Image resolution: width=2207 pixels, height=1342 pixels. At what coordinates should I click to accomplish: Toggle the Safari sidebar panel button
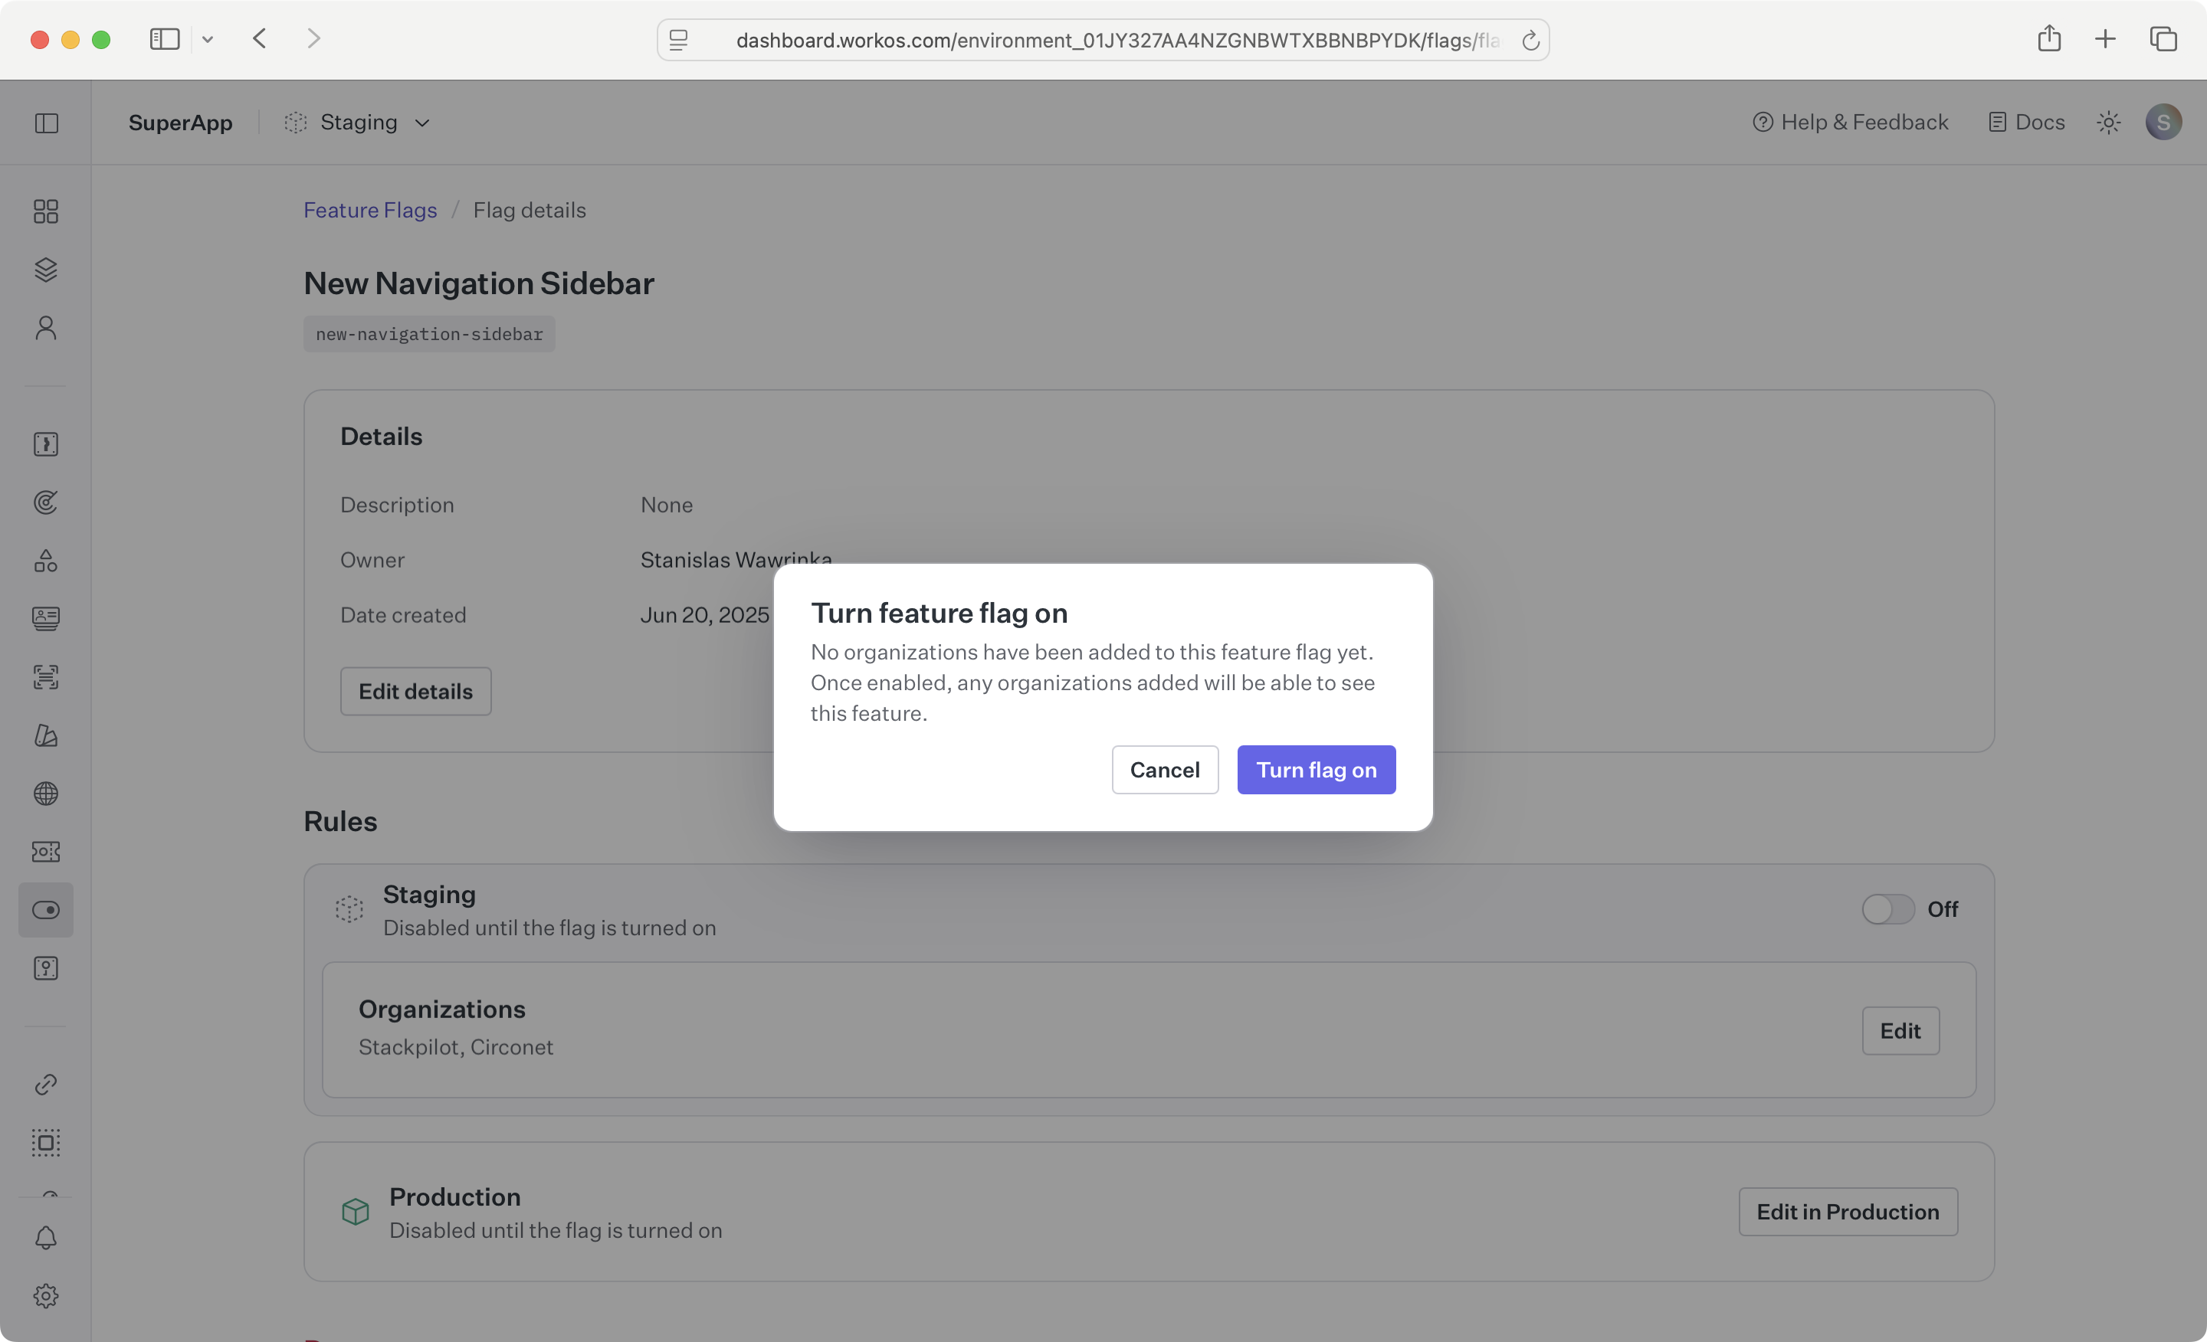click(164, 38)
